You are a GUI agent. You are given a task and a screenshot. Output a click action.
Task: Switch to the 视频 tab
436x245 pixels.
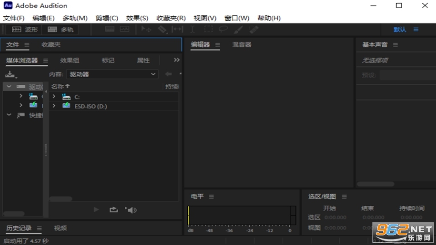click(60, 228)
